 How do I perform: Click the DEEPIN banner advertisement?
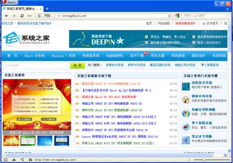pyautogui.click(x=148, y=39)
